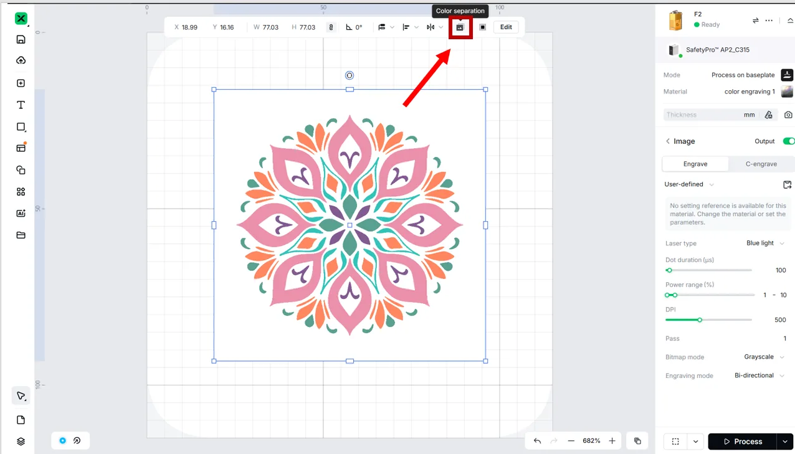Click the spiral icon at bottom left
The height and width of the screenshot is (454, 795).
[x=77, y=440]
